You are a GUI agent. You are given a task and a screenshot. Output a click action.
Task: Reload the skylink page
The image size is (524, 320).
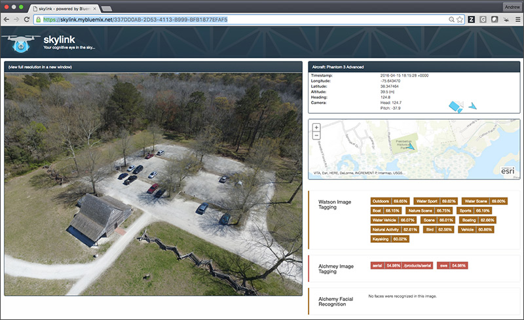27,20
